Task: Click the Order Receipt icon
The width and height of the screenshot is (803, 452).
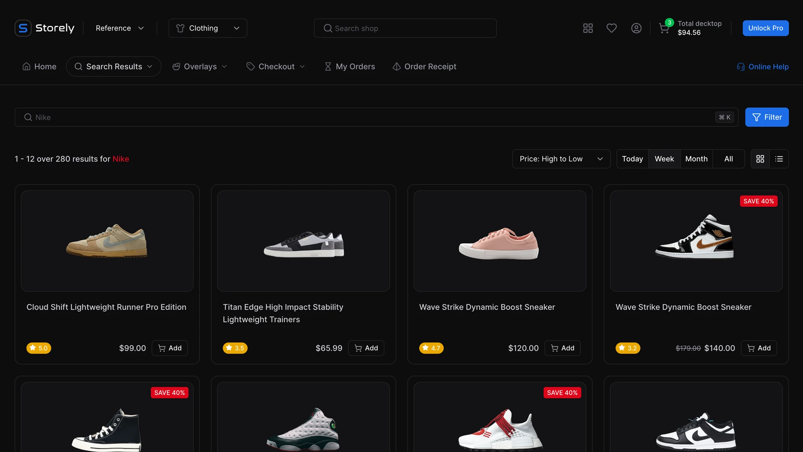Action: click(396, 67)
